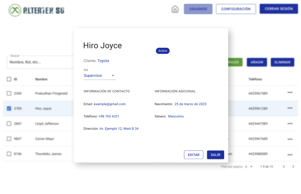Open row options for Thumbiko James
The image size is (301, 194).
[290, 155]
